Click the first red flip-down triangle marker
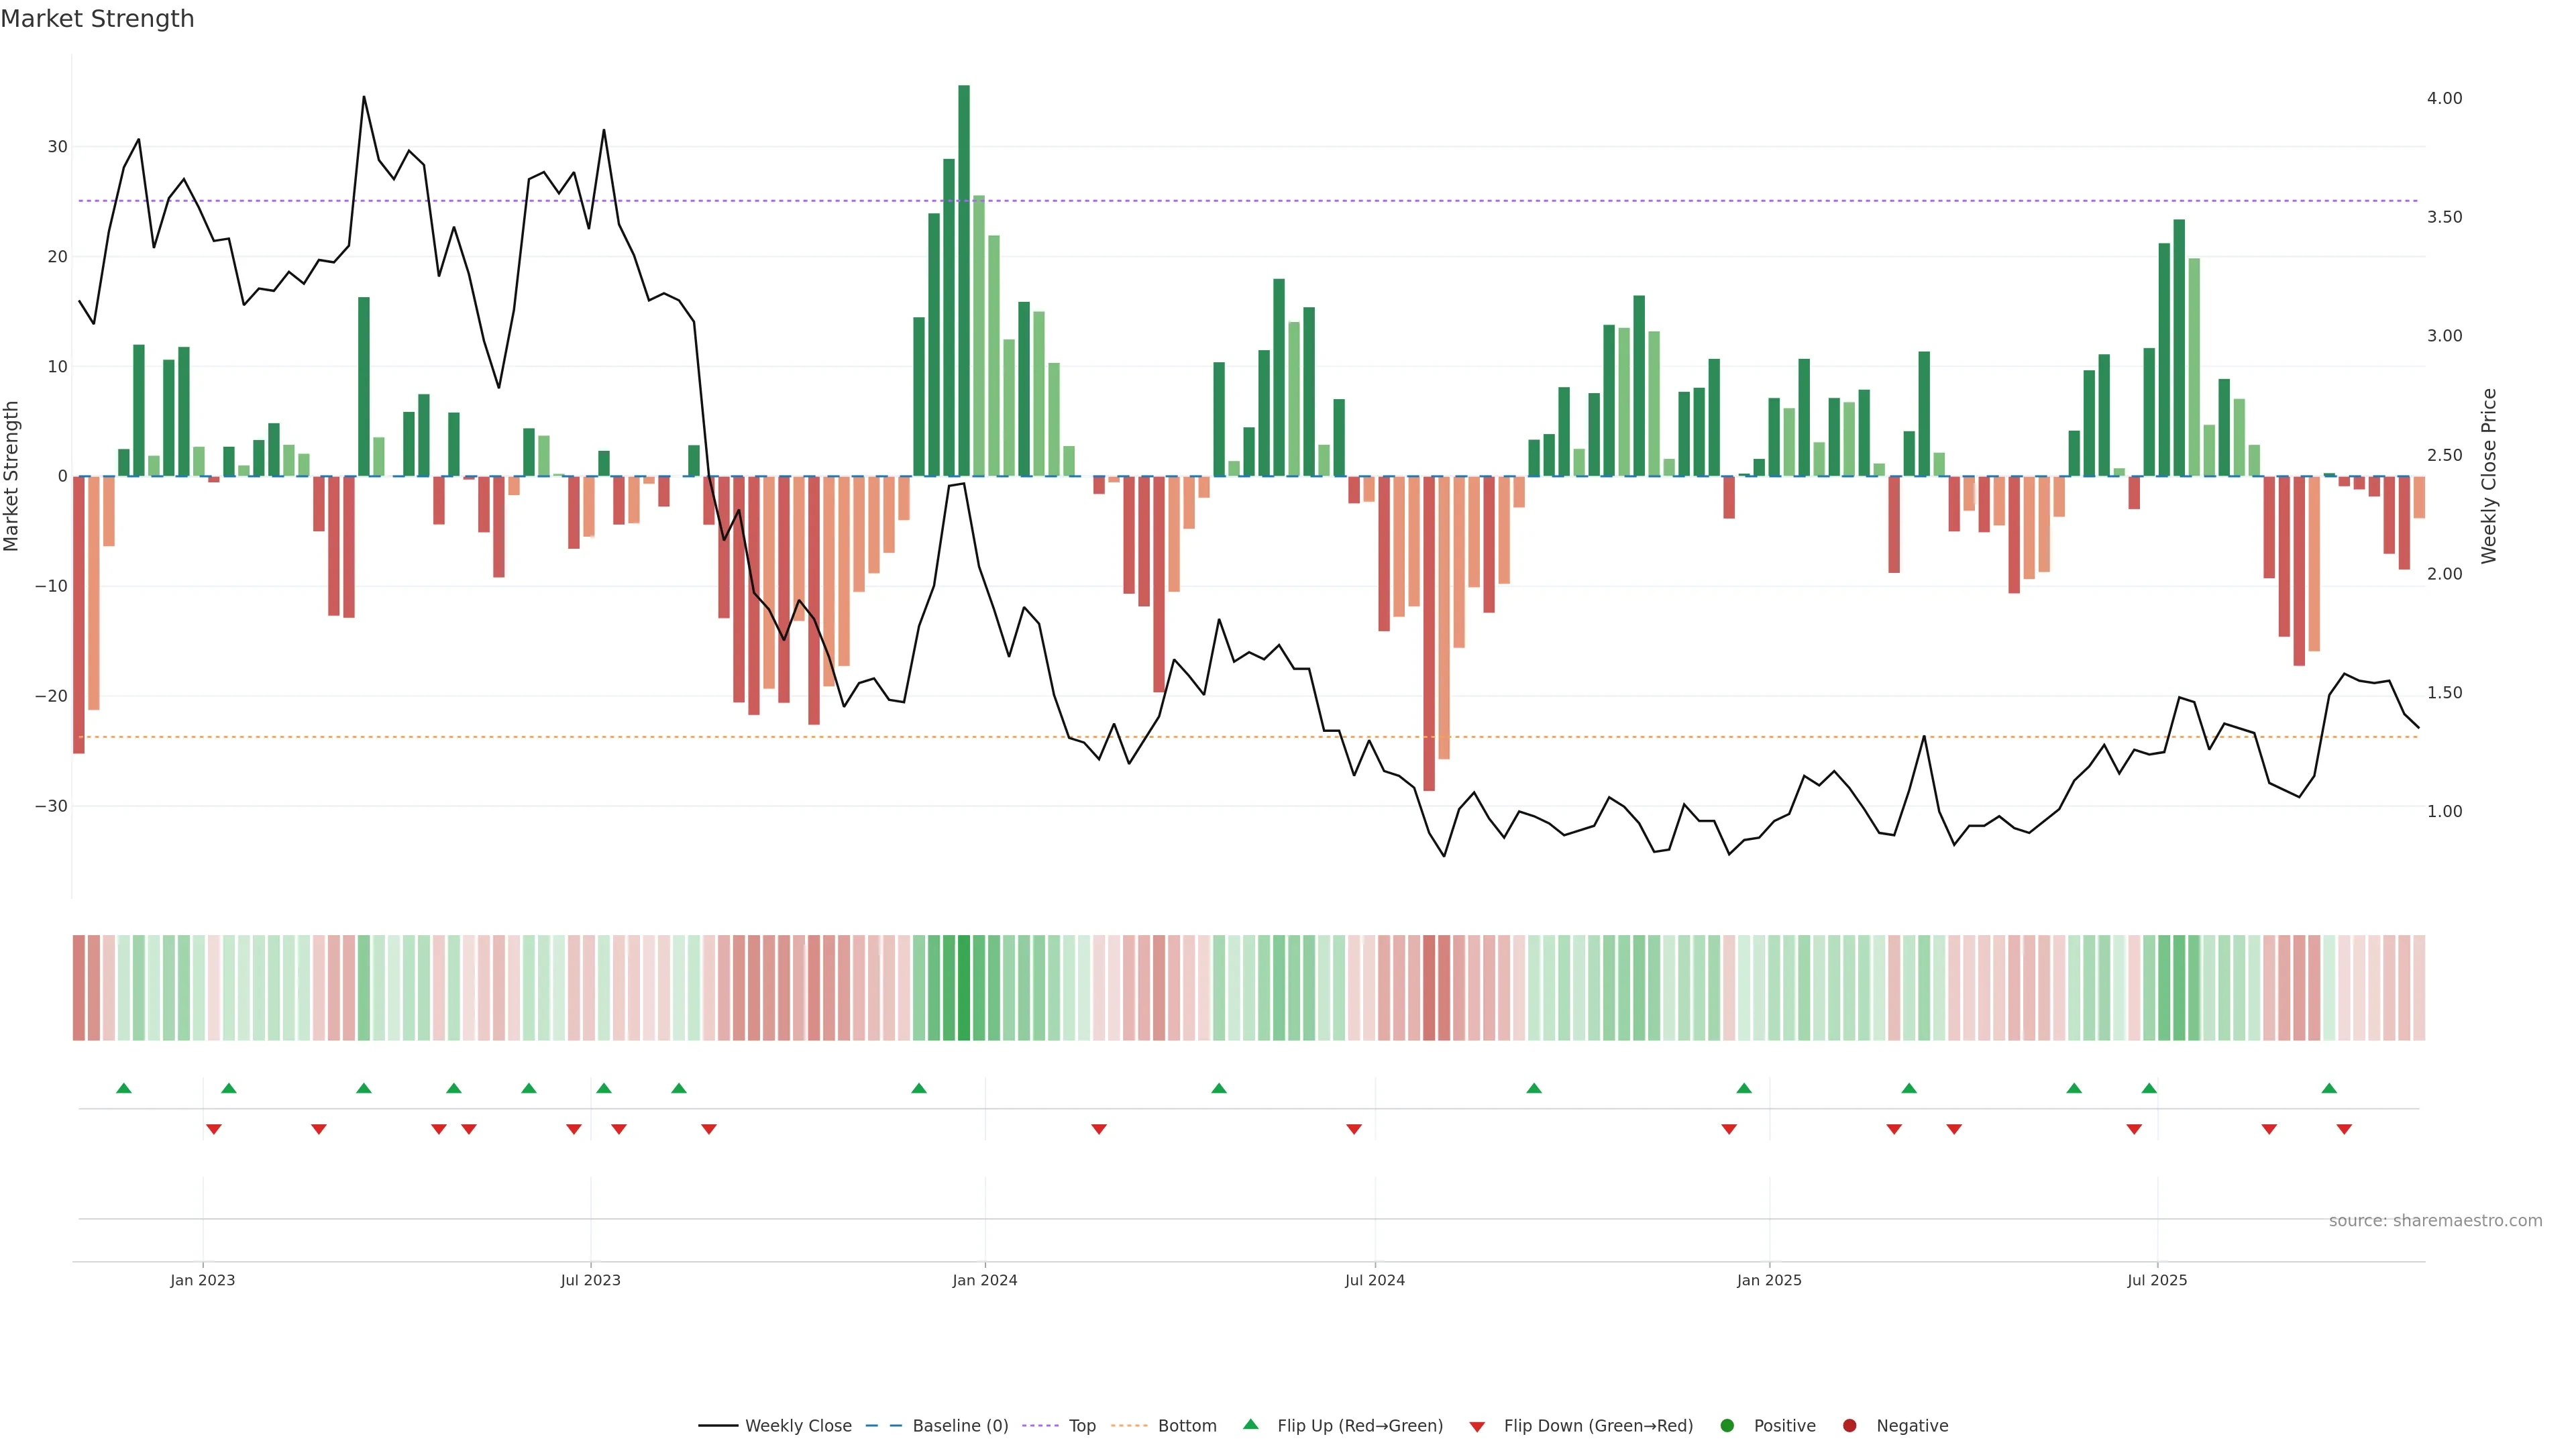This screenshot has width=2576, height=1449. [x=213, y=1129]
